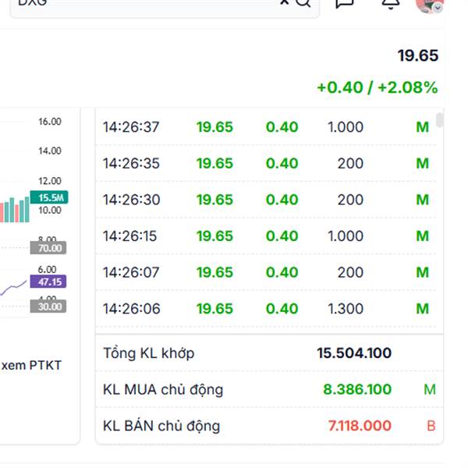Viewport: 468px width, 468px height.
Task: Click the 15.5M volume label on chart
Action: click(x=49, y=197)
